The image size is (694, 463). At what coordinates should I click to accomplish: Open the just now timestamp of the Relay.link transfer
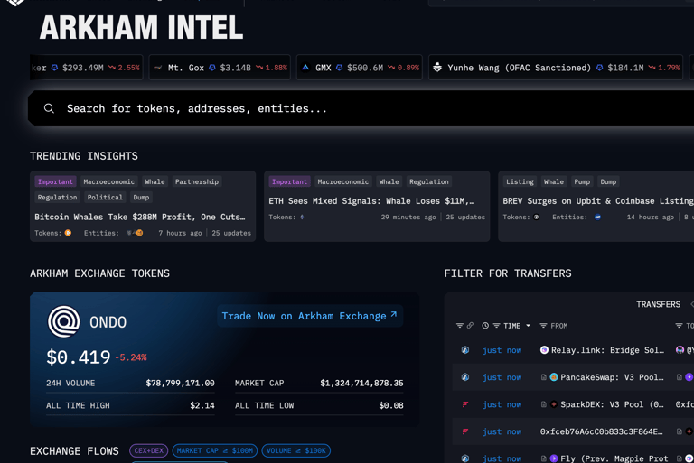[x=502, y=350]
